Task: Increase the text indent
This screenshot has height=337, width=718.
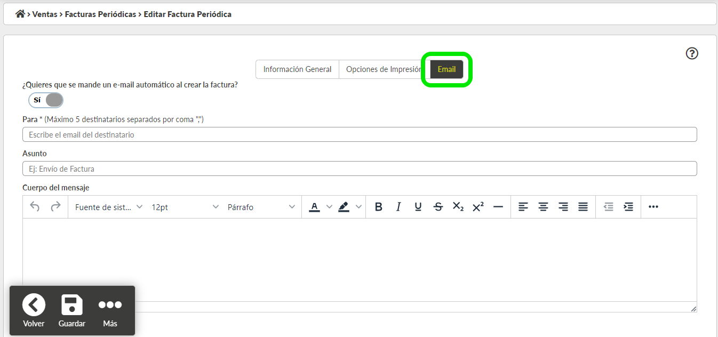Action: tap(628, 207)
